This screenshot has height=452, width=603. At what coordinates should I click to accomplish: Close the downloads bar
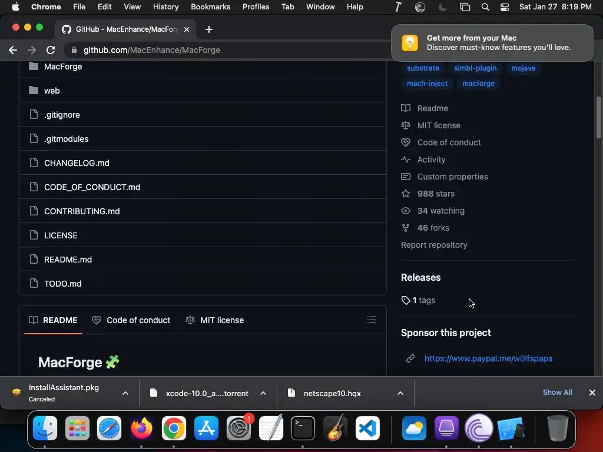(x=592, y=393)
